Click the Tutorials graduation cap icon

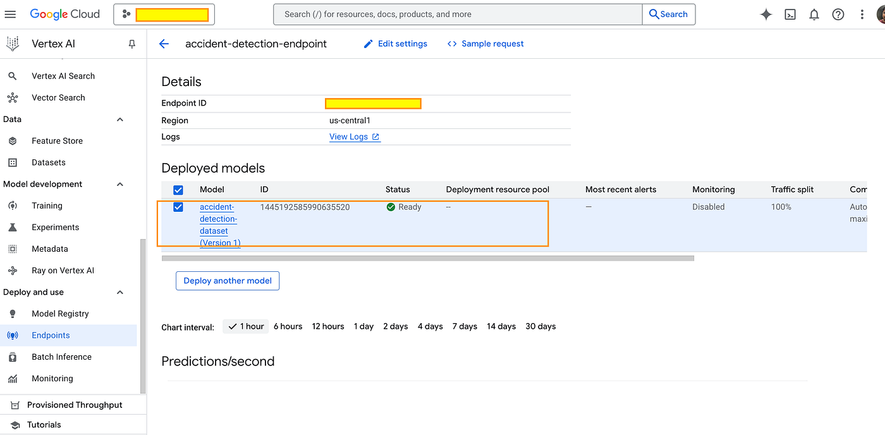[x=15, y=425]
